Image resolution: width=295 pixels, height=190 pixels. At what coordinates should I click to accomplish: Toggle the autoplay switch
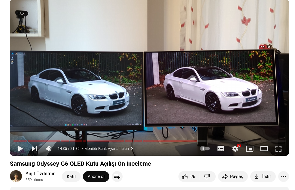point(205,149)
